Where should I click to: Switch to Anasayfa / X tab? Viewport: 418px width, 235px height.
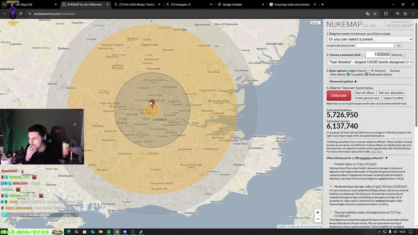189,5
